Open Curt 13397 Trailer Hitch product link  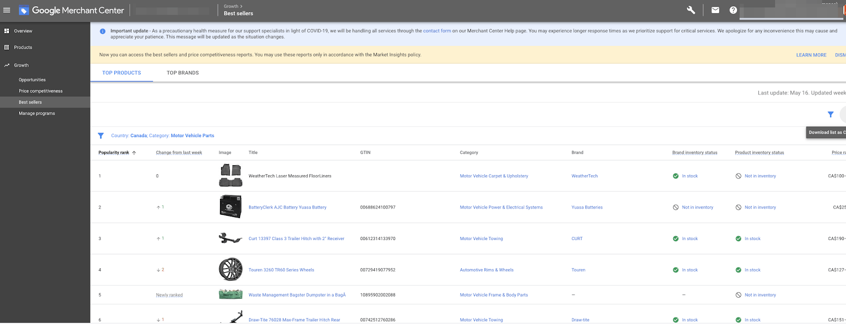point(296,239)
